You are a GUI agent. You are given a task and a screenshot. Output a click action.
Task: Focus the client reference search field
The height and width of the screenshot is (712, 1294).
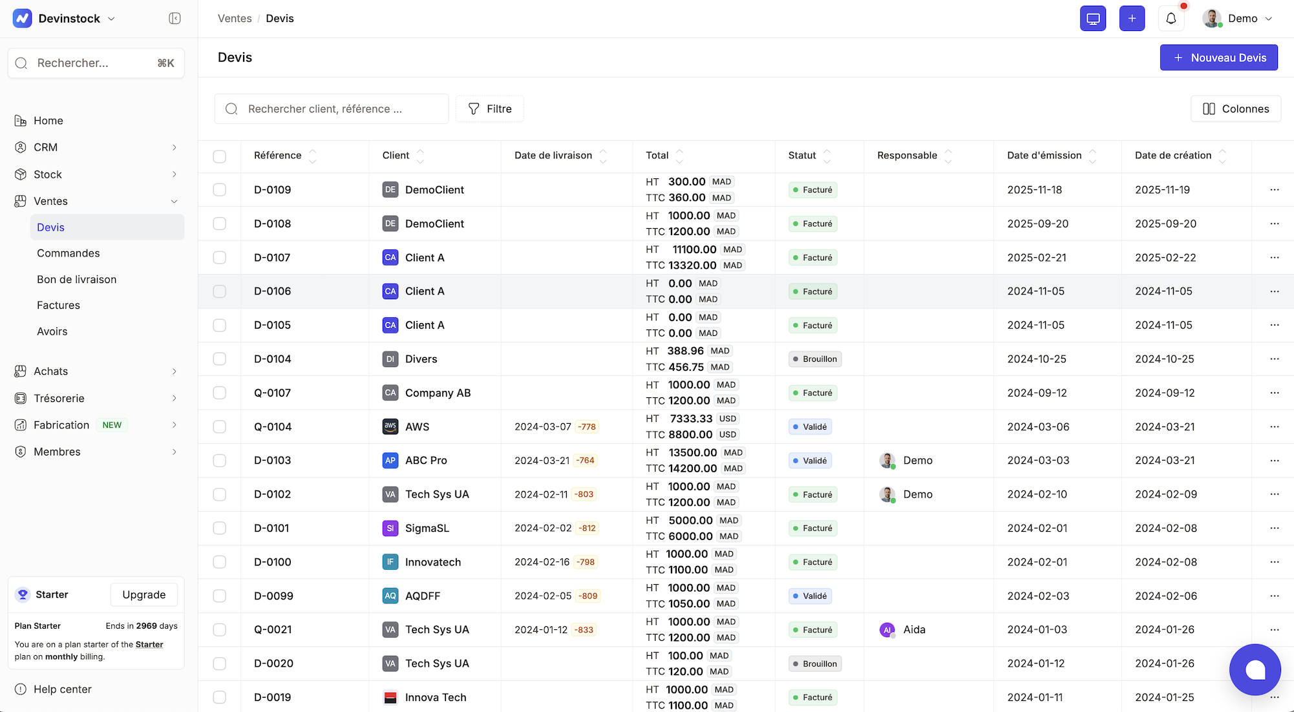click(x=331, y=109)
